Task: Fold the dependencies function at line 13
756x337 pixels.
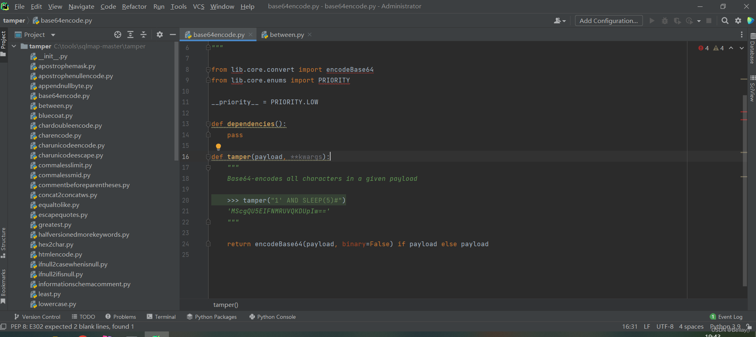Action: tap(208, 124)
